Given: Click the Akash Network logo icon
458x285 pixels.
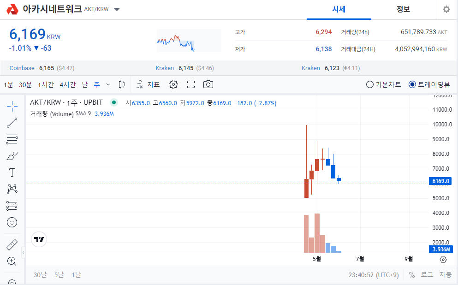Looking at the screenshot, I should pos(12,9).
